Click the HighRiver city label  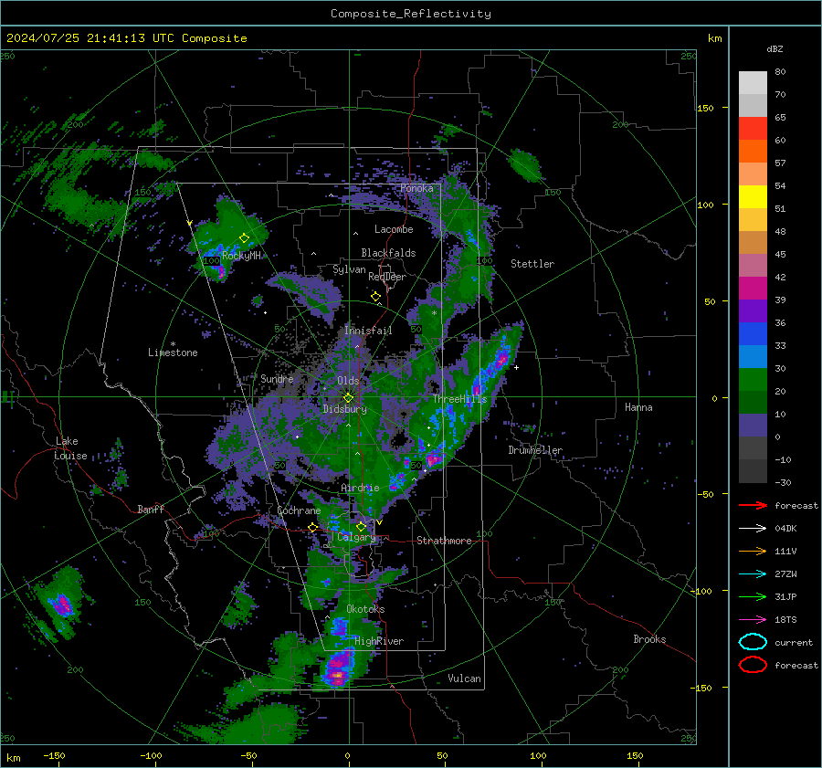(379, 641)
